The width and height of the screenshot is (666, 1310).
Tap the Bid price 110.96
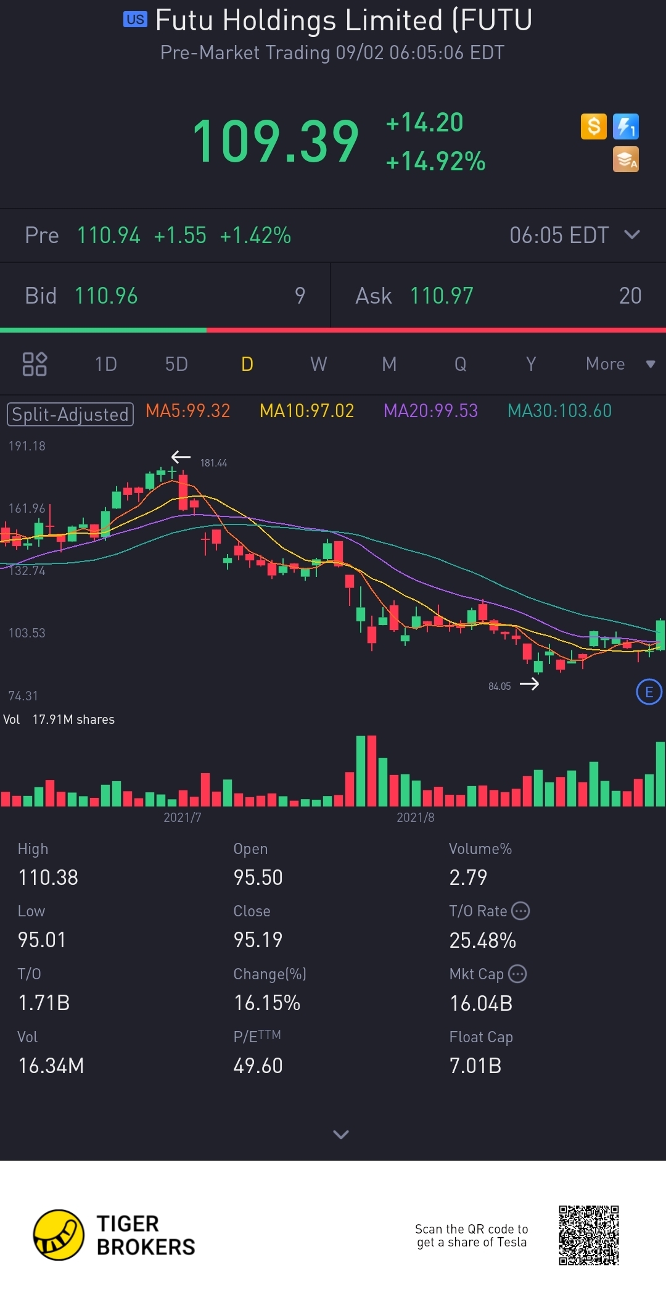tap(106, 296)
